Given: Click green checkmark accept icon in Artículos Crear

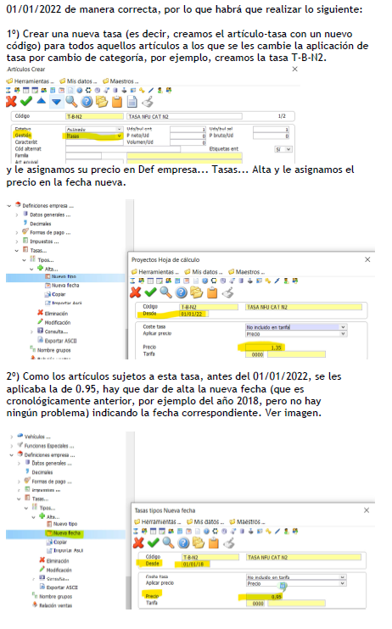Looking at the screenshot, I should click(x=26, y=102).
